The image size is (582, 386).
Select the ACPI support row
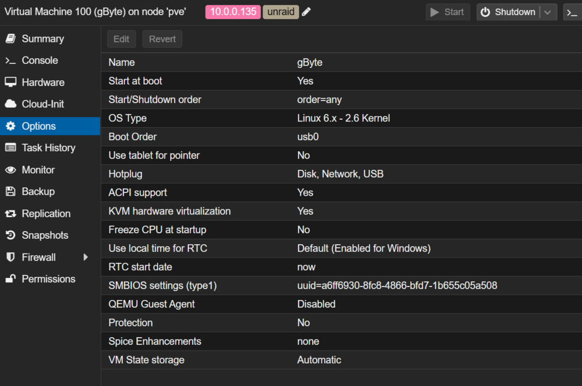click(342, 192)
